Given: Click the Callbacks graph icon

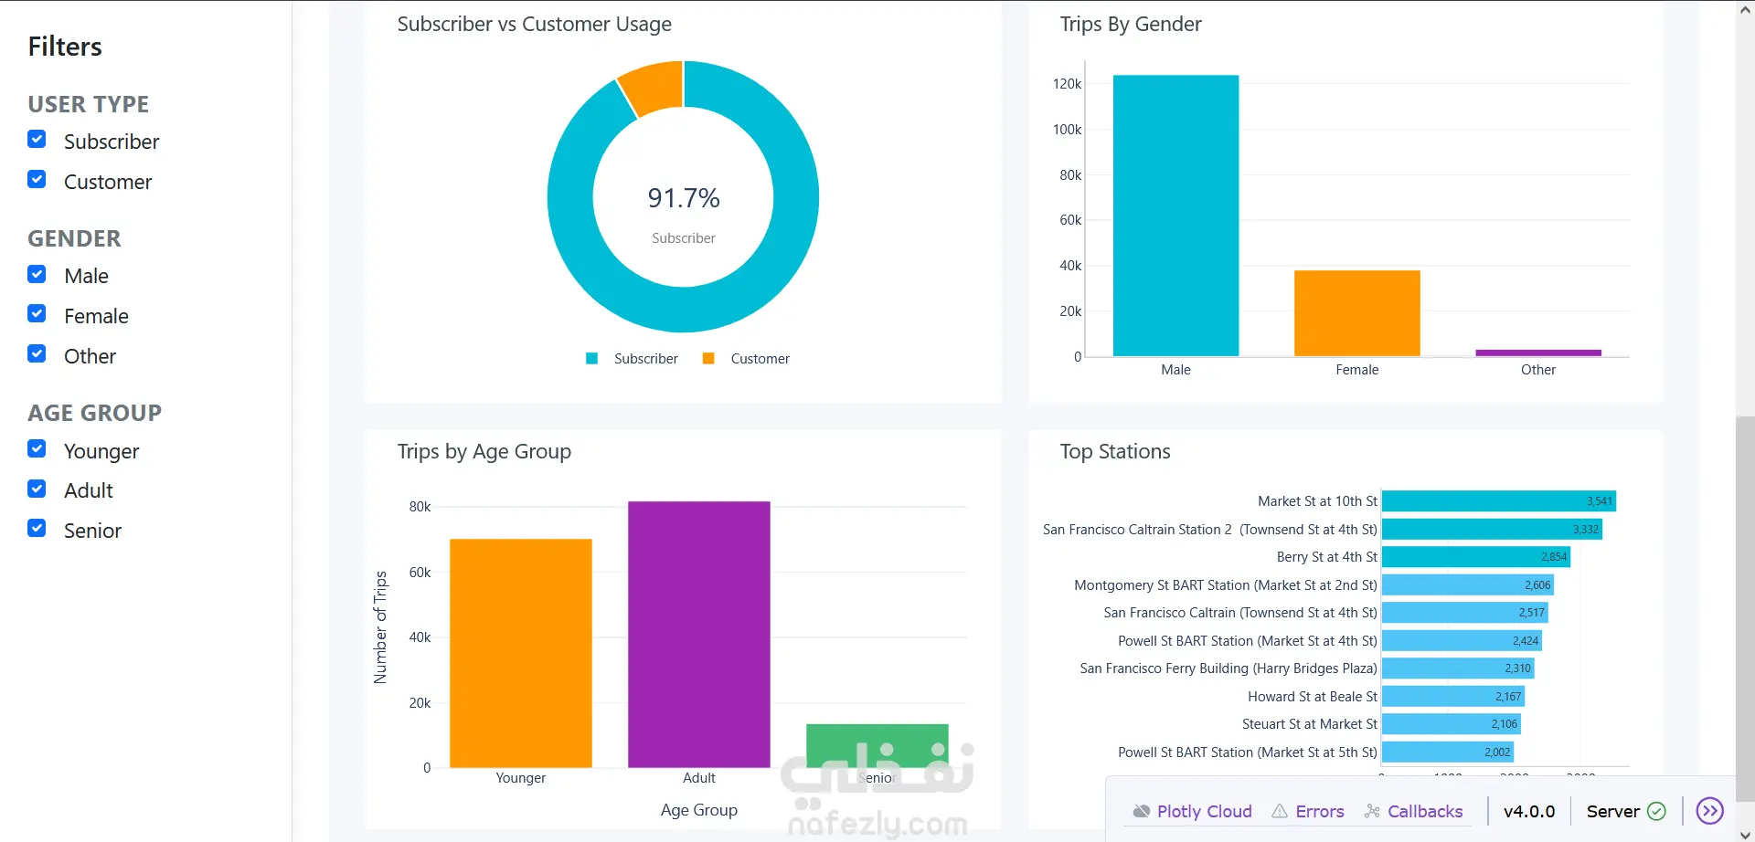Looking at the screenshot, I should [x=1372, y=811].
